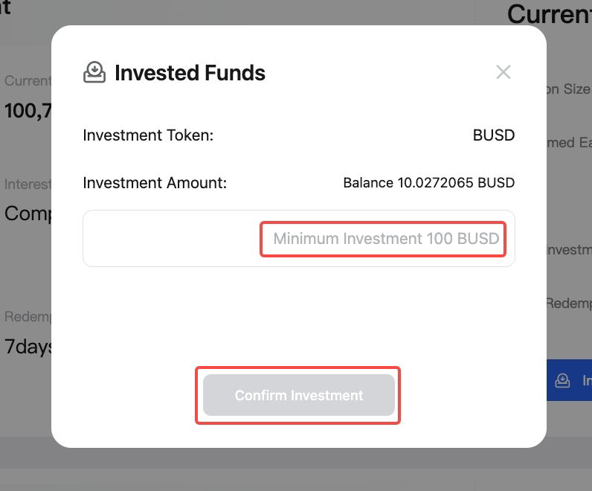Click the invest icon on blue button

point(563,380)
